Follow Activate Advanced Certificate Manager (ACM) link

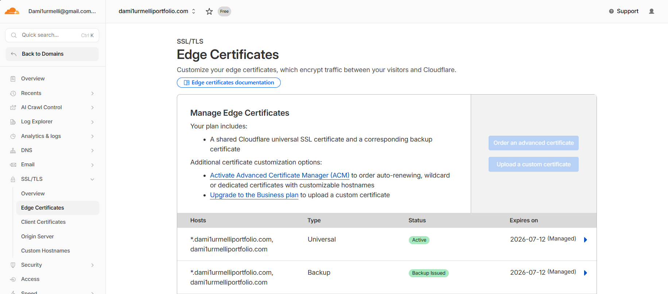click(280, 175)
